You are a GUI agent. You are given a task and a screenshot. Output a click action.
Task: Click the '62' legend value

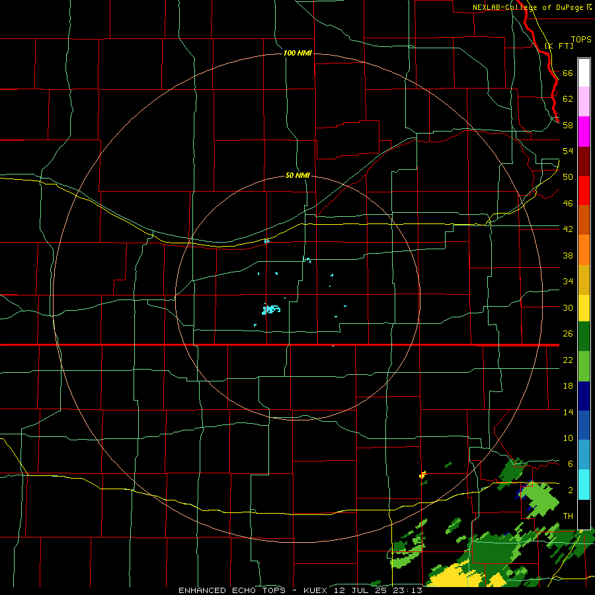click(x=568, y=99)
